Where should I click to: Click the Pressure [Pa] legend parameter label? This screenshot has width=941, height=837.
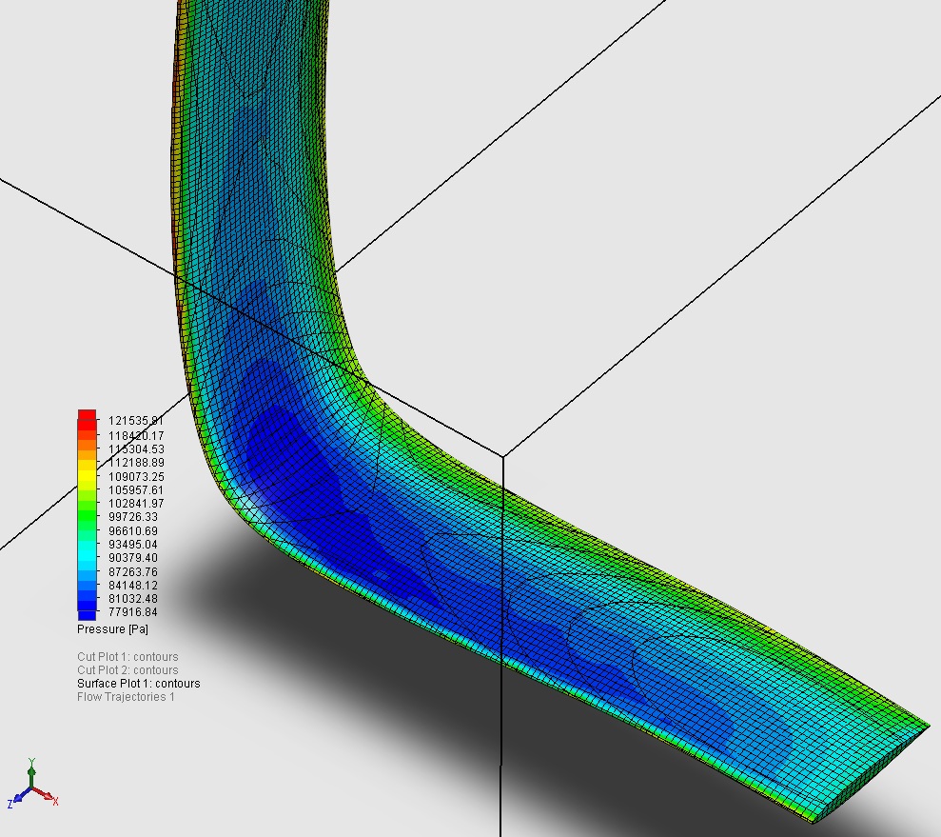pyautogui.click(x=112, y=629)
